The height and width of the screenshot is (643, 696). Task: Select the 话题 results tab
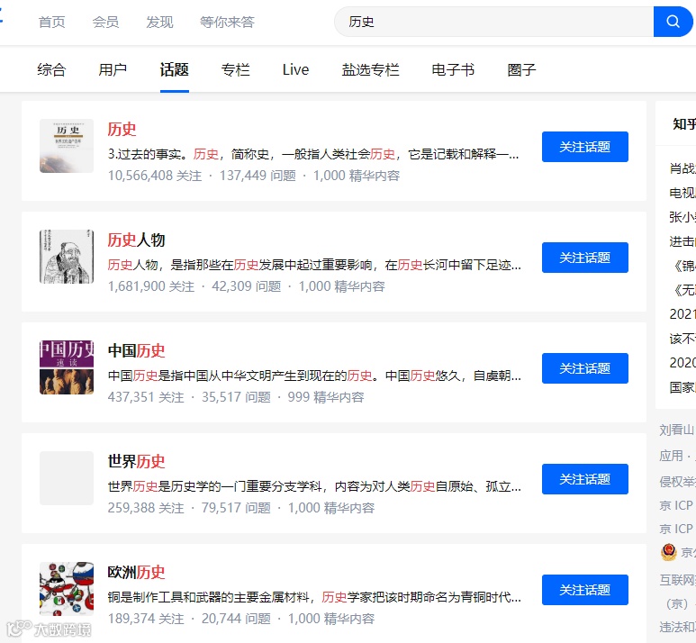click(x=175, y=69)
